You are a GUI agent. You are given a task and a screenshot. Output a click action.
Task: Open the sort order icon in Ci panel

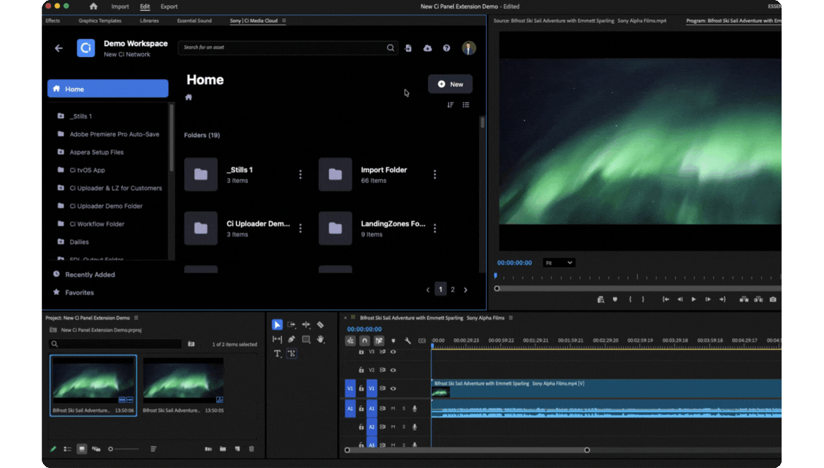coord(450,105)
